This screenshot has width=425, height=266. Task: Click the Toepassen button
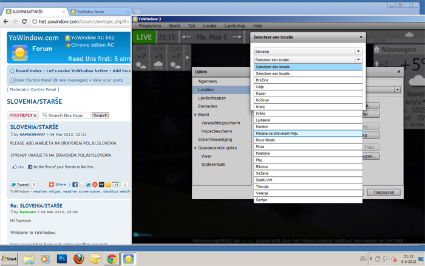pos(384,193)
